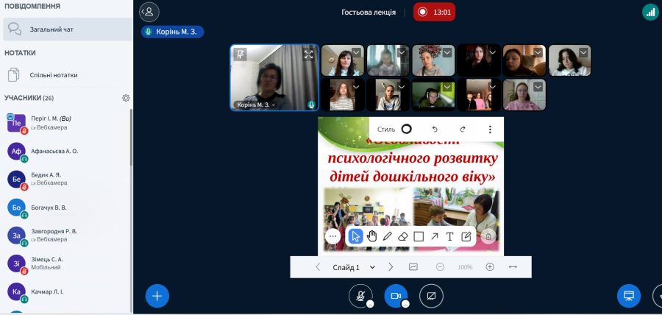Open connection status signal icon
The image size is (662, 315).
(x=649, y=12)
